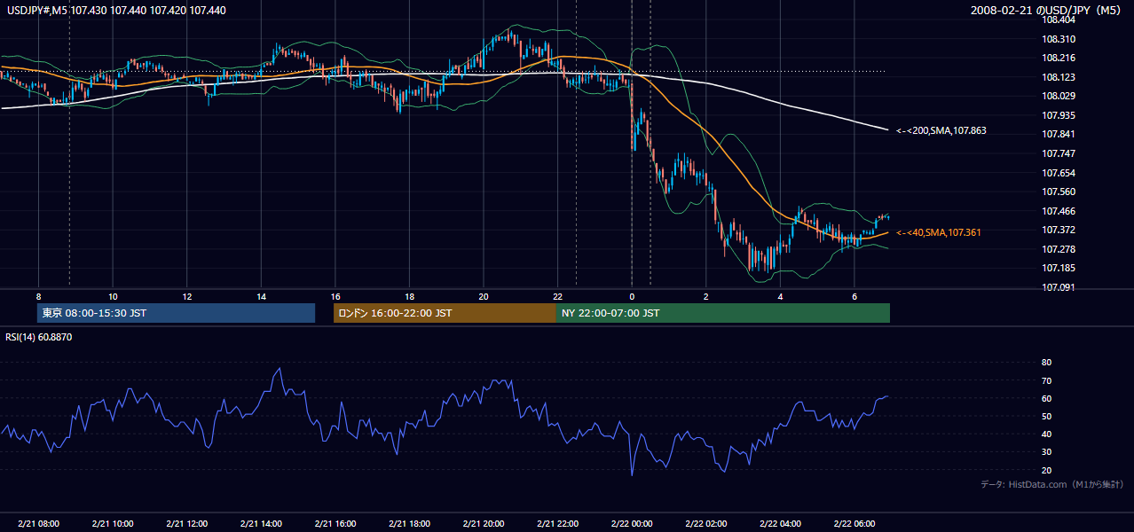1134x532 pixels.
Task: Click hour tick 12 under price chart
Action: point(186,296)
